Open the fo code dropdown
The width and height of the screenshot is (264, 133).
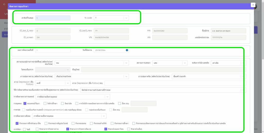click(126, 18)
